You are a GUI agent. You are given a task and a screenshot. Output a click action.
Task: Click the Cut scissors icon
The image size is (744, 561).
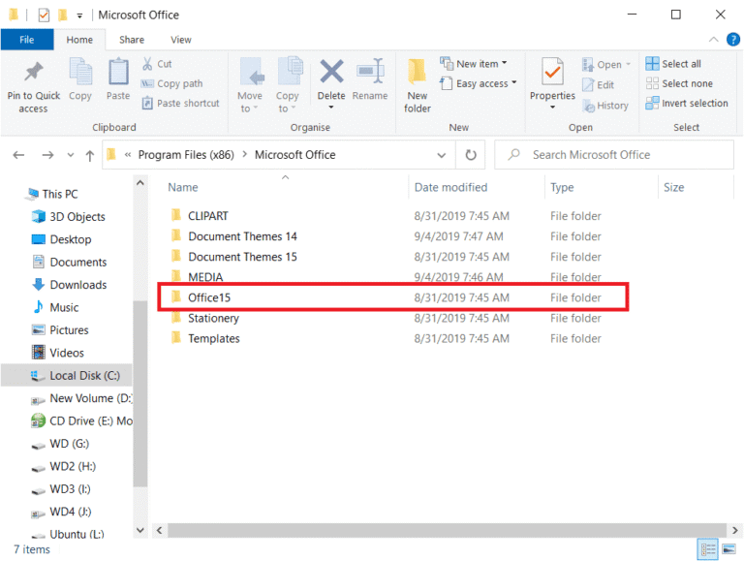click(147, 64)
